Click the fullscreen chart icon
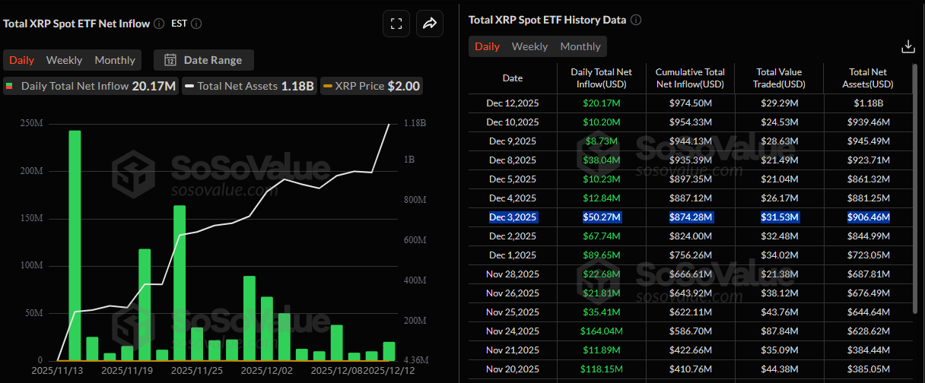925x383 pixels. tap(396, 24)
